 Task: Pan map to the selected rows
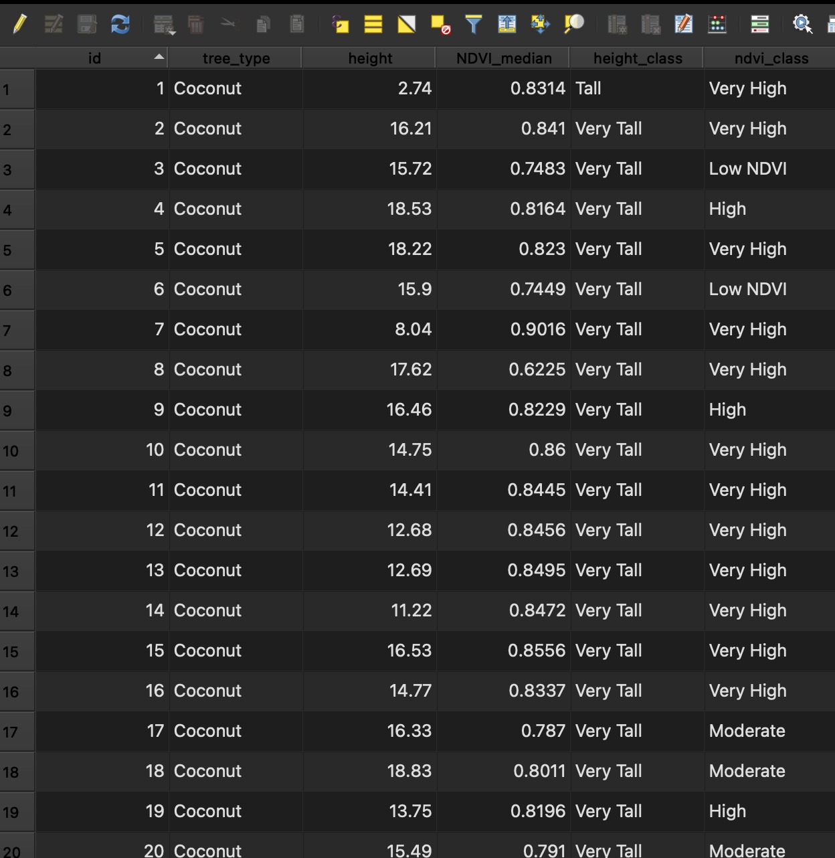pyautogui.click(x=540, y=25)
